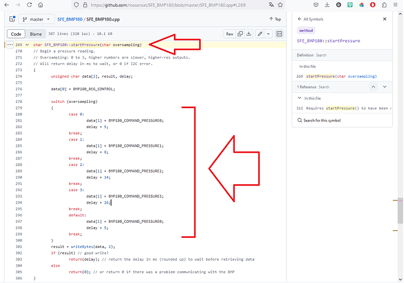Open the Raw file view

[x=230, y=34]
